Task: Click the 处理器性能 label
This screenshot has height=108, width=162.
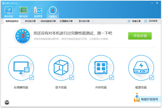Action: click(21, 88)
